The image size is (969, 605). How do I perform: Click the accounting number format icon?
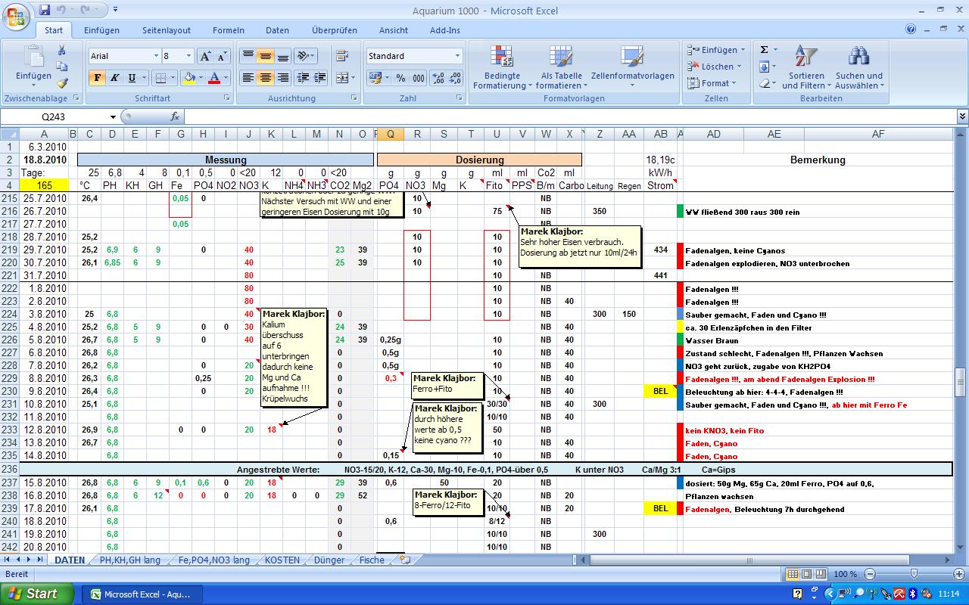coord(375,77)
